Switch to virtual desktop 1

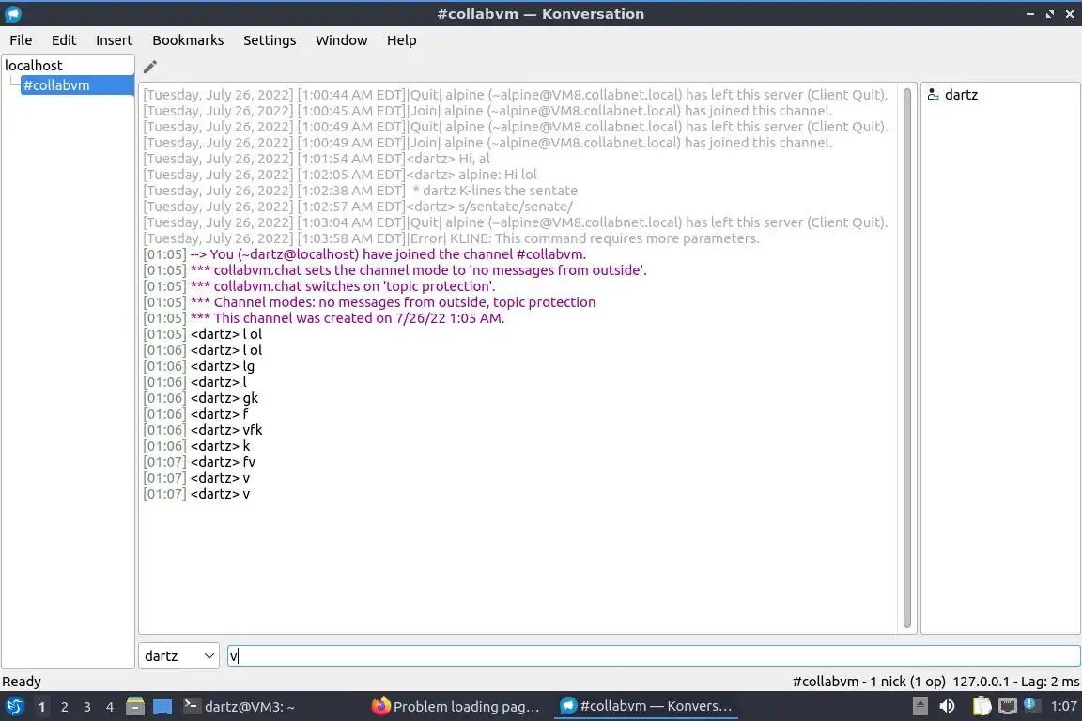(x=42, y=707)
